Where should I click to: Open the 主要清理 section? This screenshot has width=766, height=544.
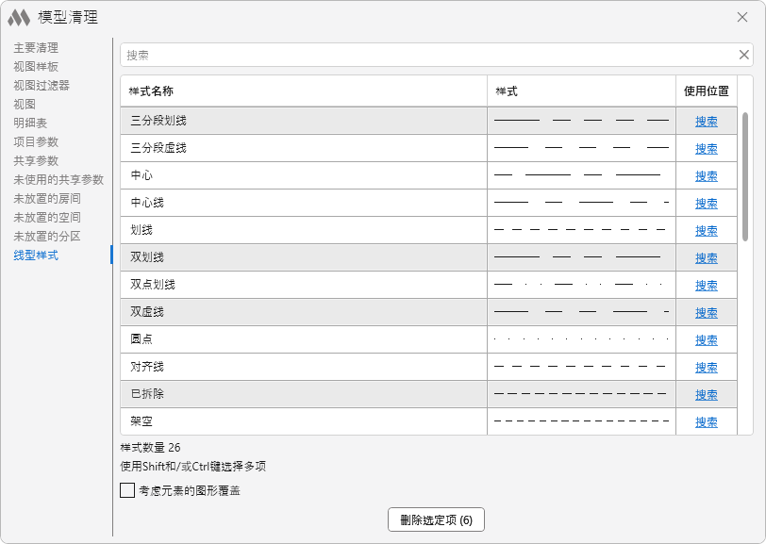(x=36, y=48)
